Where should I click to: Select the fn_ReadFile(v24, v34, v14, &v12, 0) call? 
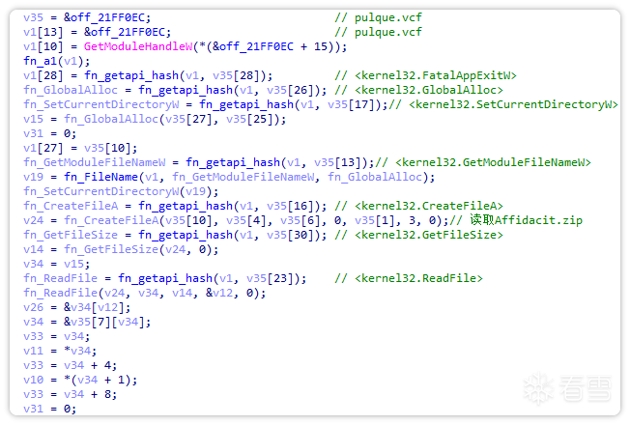[145, 293]
